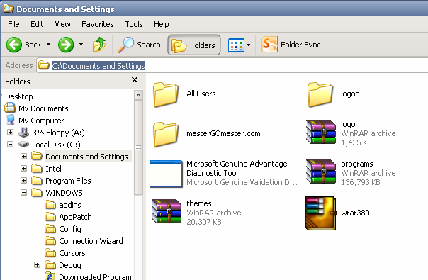
Task: Select the 3½ Floppy (A:) drive icon
Action: pyautogui.click(x=23, y=133)
